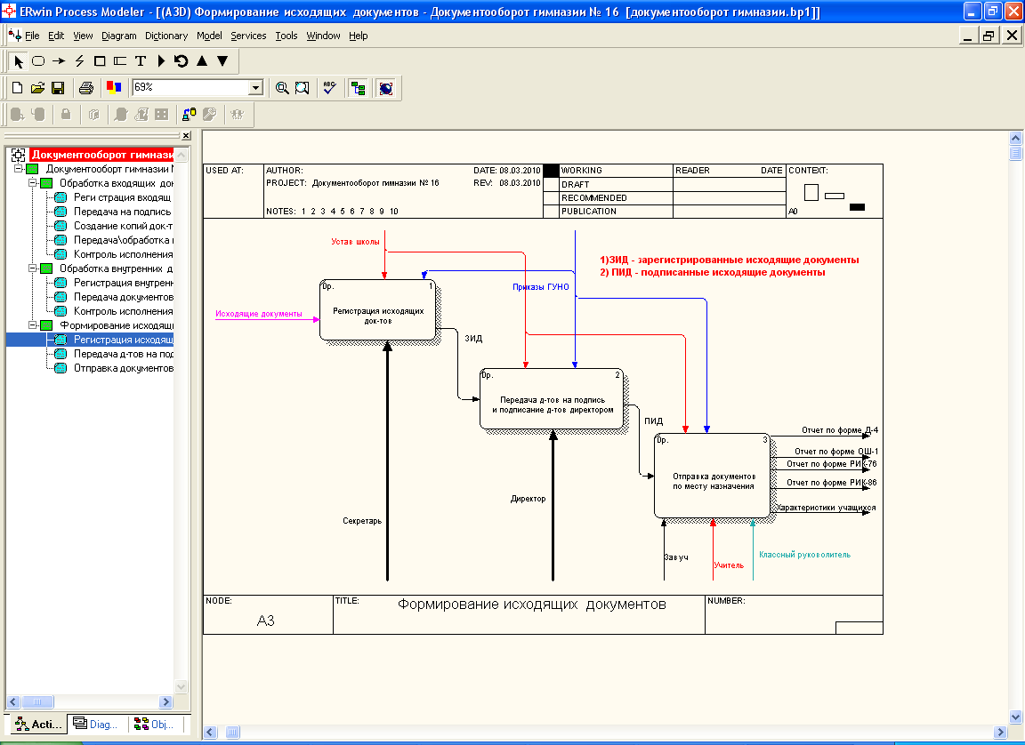Click diagram vertical scrollbar up arrow
1025x745 pixels.
point(1015,138)
